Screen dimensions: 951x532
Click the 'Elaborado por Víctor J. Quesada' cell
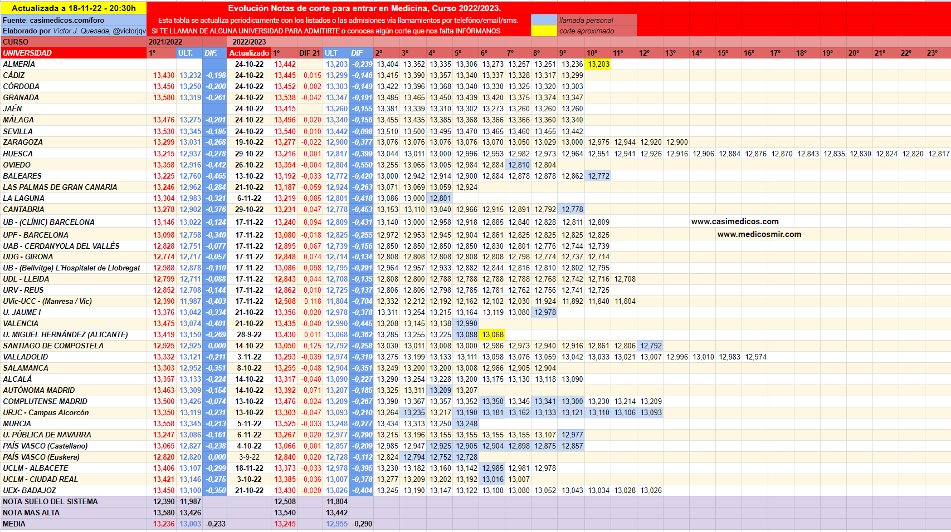tap(74, 31)
